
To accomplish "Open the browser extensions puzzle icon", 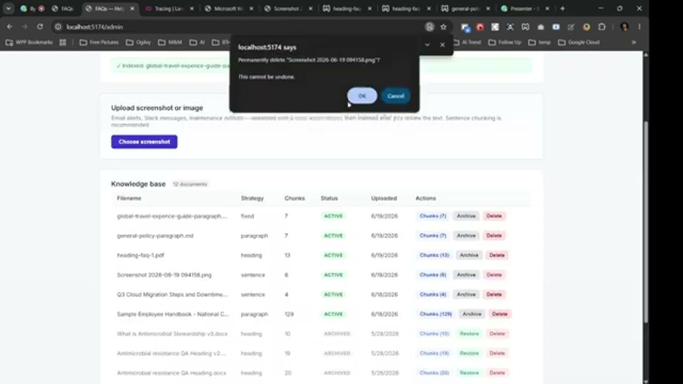I will 602,27.
